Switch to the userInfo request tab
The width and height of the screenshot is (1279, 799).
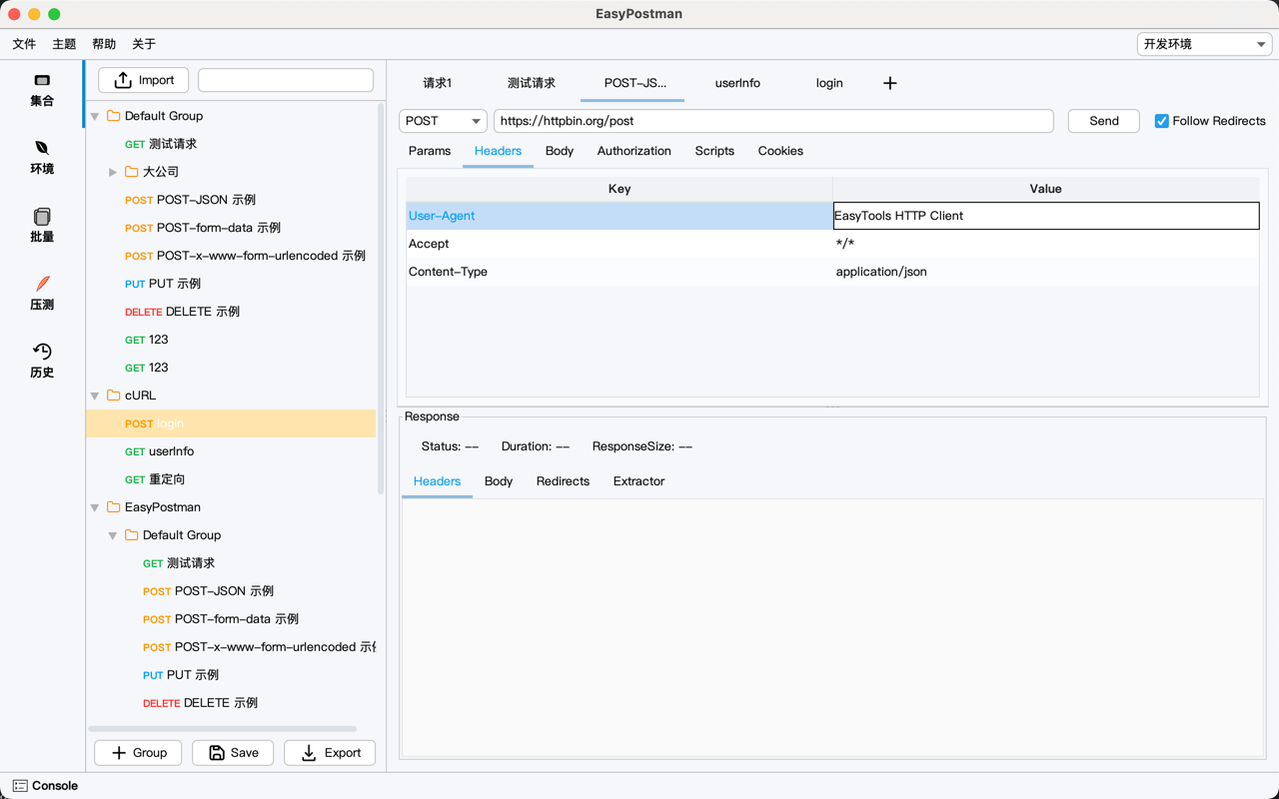click(x=737, y=83)
